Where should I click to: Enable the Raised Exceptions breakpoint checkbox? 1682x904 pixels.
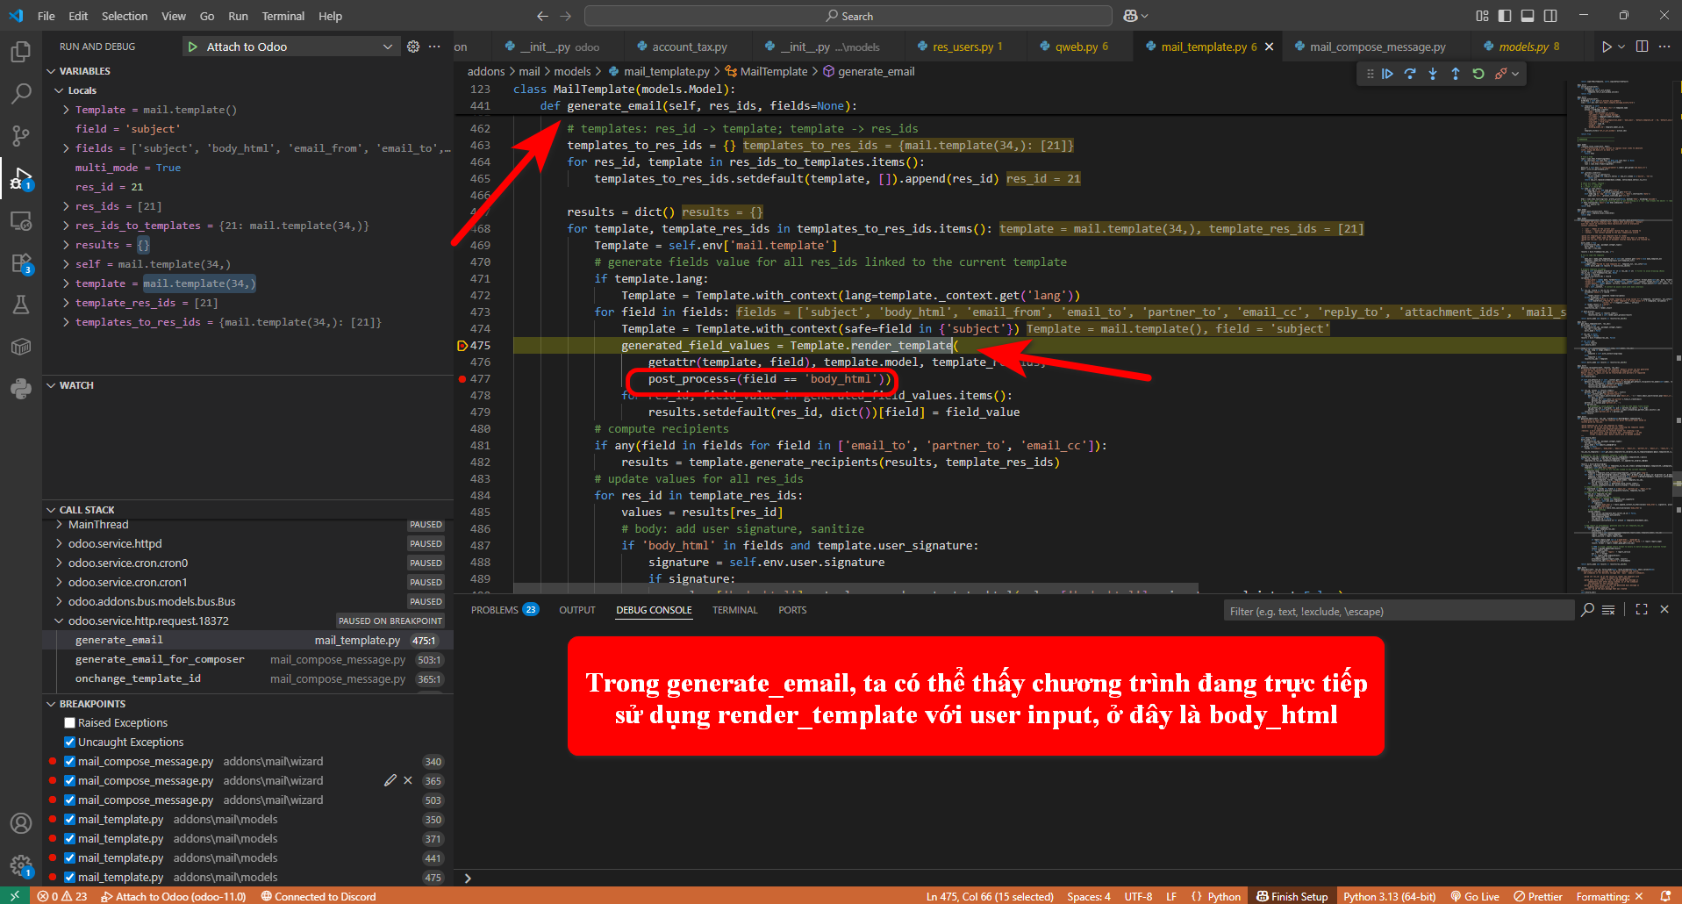click(x=69, y=723)
